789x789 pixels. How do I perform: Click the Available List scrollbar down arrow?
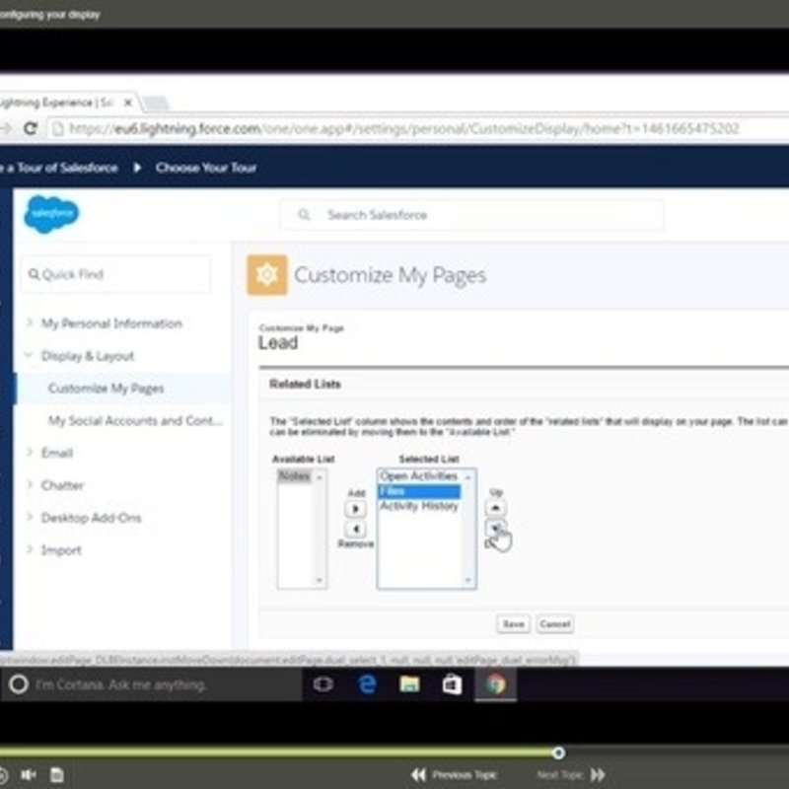319,581
